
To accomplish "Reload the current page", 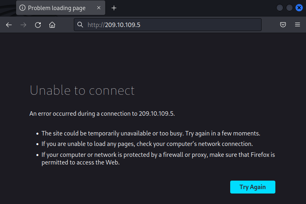I will [x=38, y=25].
